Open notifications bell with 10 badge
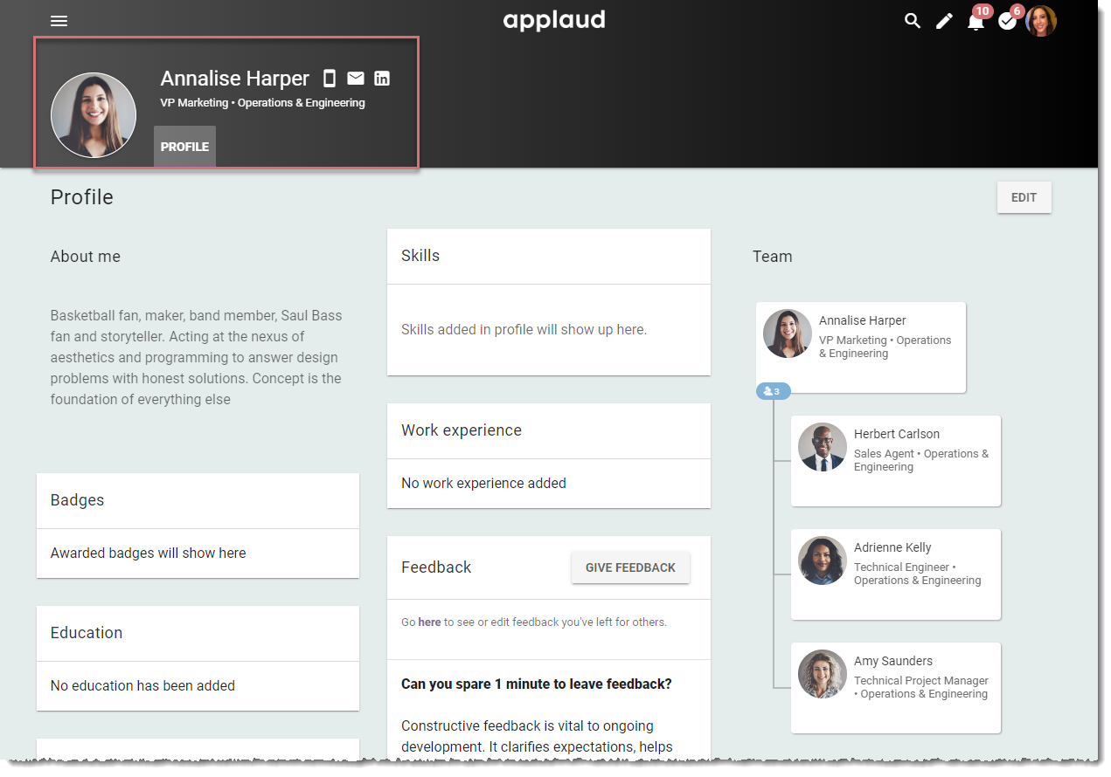Screen dimensions: 1111x777 point(976,21)
